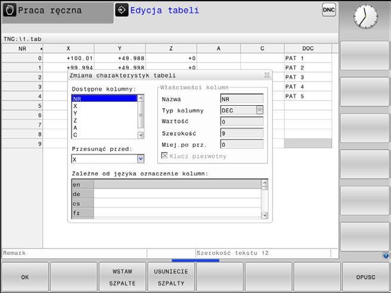This screenshot has width=391, height=293.
Task: Open the blue help icon
Action: (386, 256)
